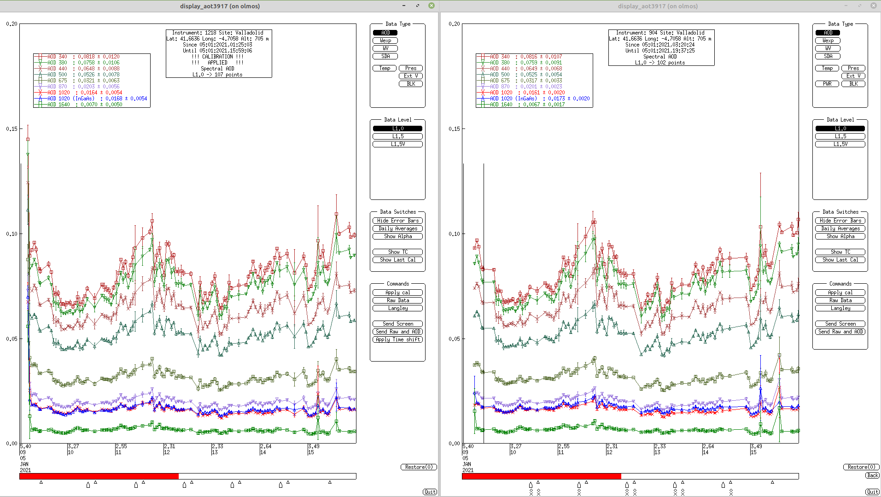Click Apply cal command in right window
881x497 pixels.
pyautogui.click(x=840, y=292)
